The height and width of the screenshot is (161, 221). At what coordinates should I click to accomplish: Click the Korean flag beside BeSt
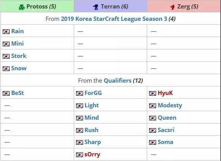tap(6, 93)
